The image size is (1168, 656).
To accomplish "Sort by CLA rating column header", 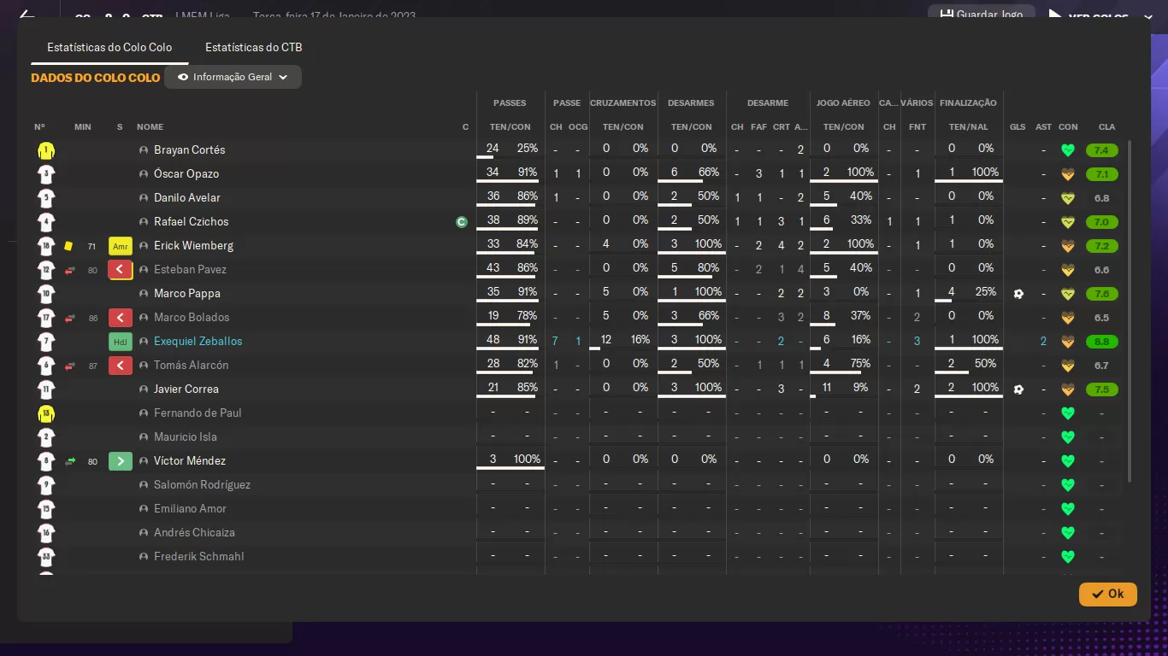I will click(x=1106, y=127).
